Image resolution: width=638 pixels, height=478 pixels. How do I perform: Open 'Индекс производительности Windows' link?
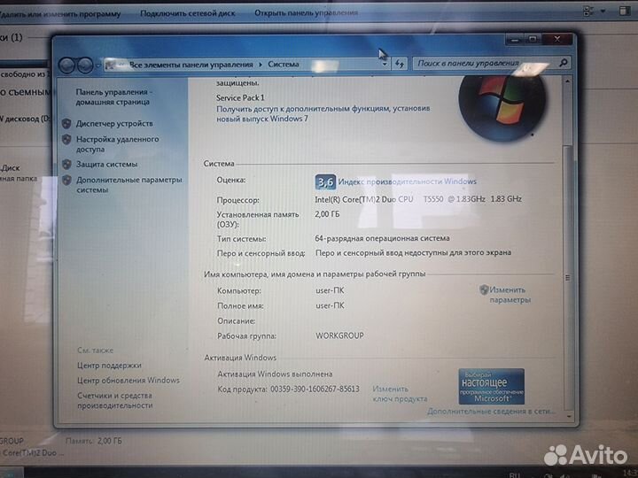tap(408, 181)
